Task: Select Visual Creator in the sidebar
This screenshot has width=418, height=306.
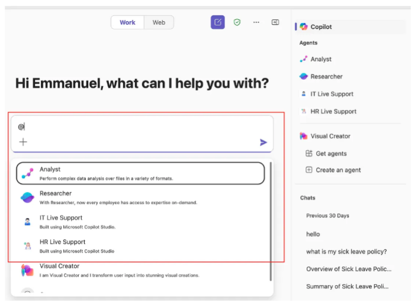Action: 330,136
